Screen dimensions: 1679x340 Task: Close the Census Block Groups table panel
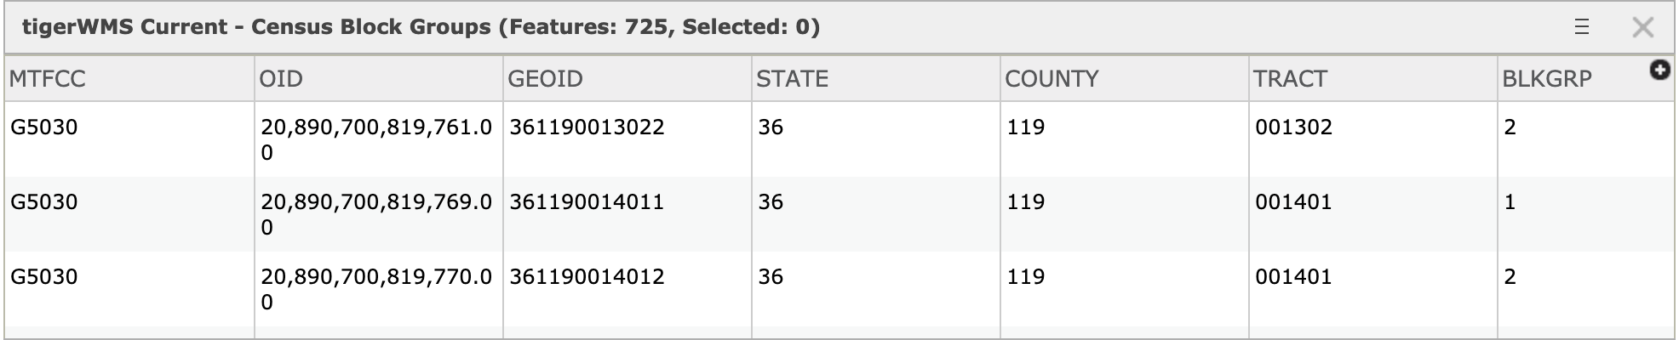click(x=1642, y=27)
